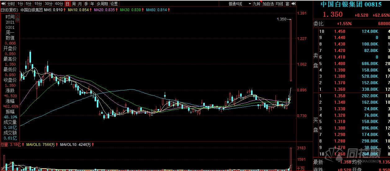This screenshot has height=171, width=390.
Task: Click the 委比 +1.55% row
Action: coord(351,24)
